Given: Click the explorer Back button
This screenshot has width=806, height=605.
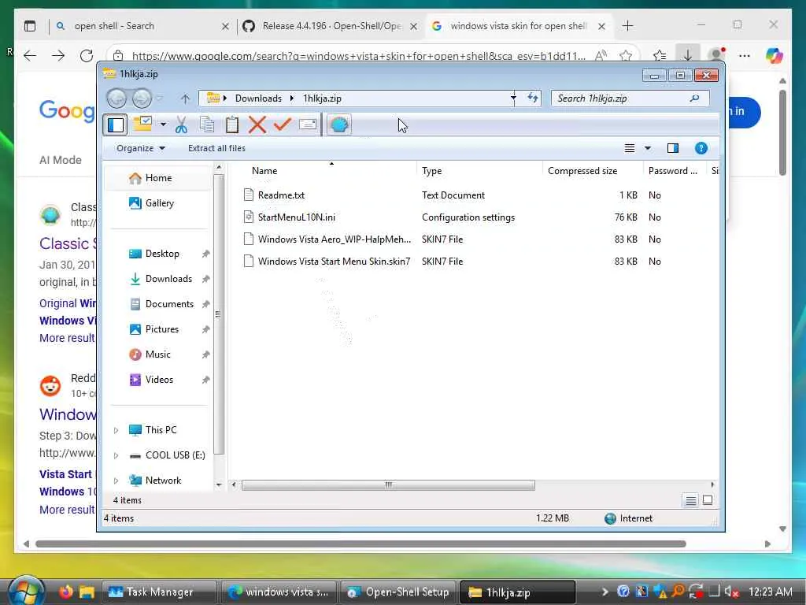Looking at the screenshot, I should click(116, 98).
